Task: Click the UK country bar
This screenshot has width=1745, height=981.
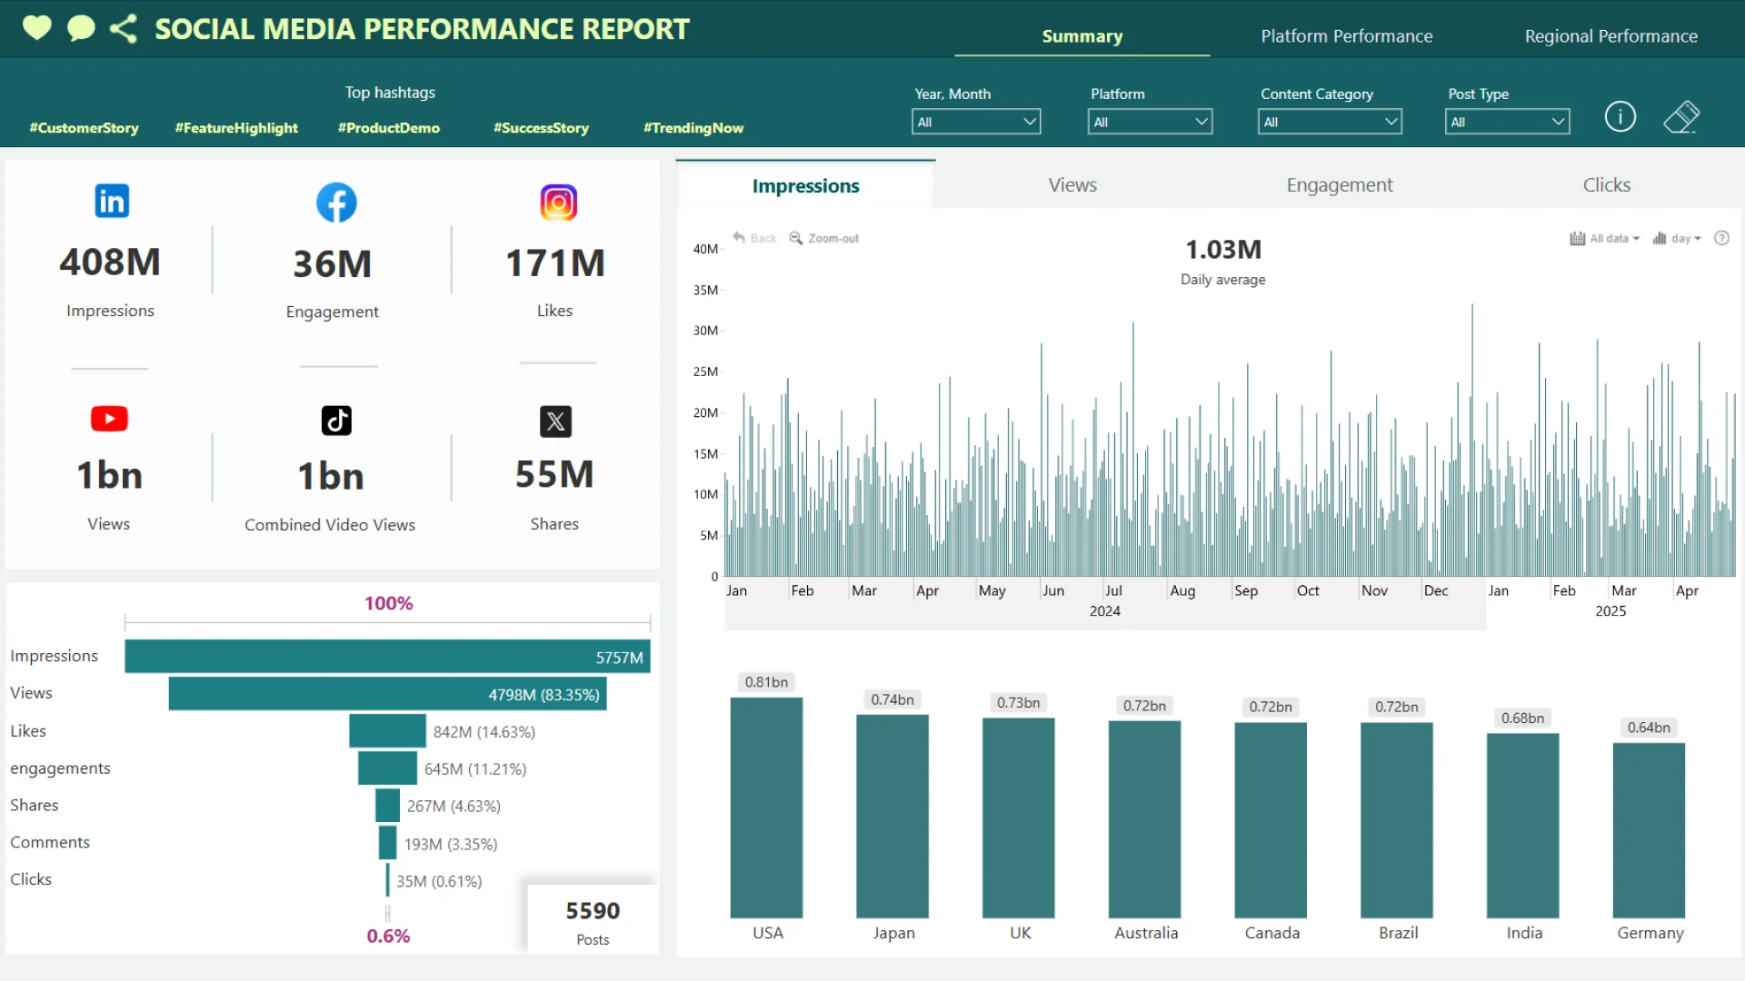Action: pos(1019,818)
